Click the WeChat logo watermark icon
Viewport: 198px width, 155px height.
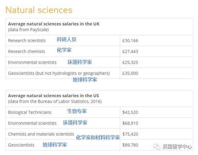coord(157,147)
